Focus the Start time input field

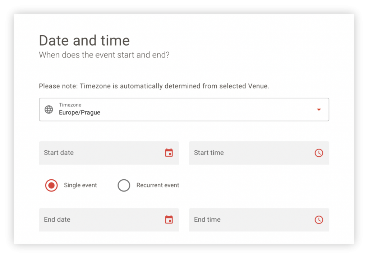point(259,153)
